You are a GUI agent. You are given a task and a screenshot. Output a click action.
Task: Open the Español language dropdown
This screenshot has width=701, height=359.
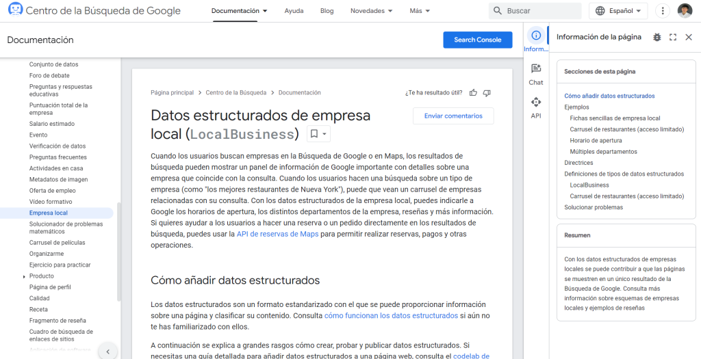[x=618, y=11]
